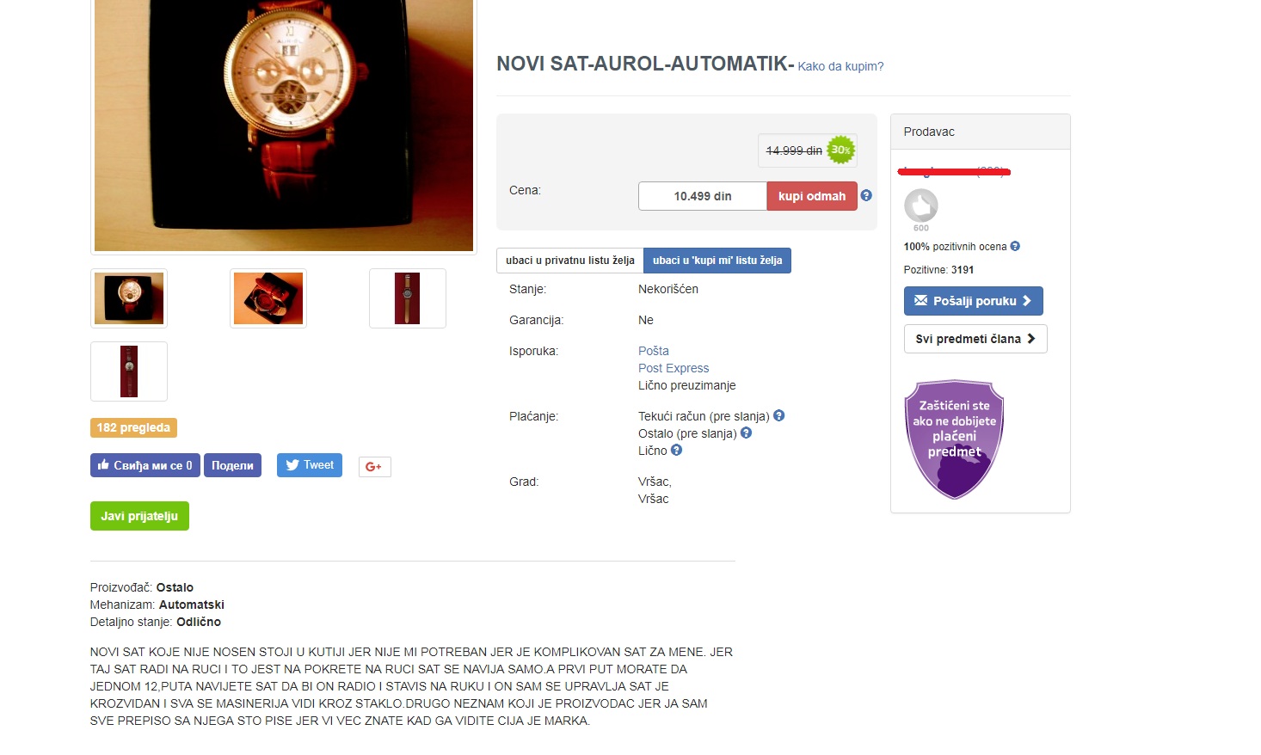Click the help icon next to Ostalo payment
Viewport: 1261px width, 755px height.
746,433
